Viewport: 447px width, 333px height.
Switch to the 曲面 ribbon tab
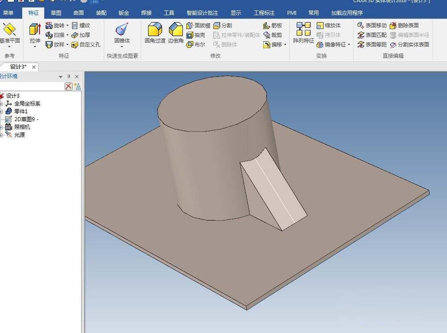click(x=79, y=13)
